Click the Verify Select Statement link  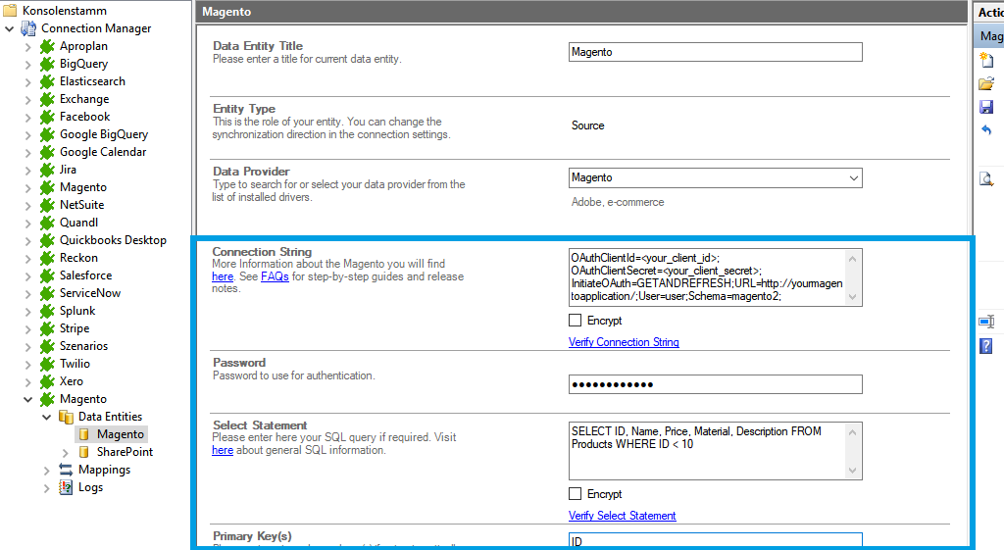pos(622,516)
